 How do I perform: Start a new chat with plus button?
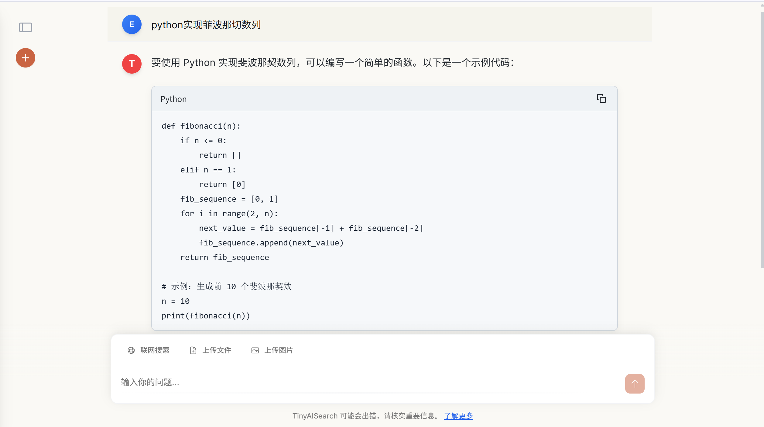[x=26, y=58]
